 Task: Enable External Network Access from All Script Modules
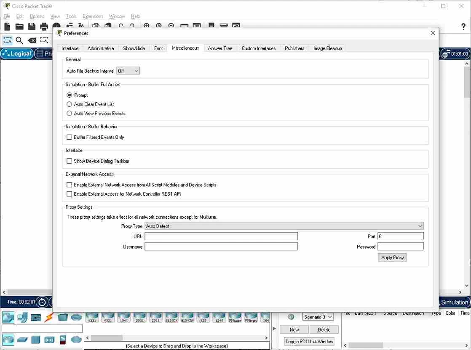pyautogui.click(x=70, y=185)
